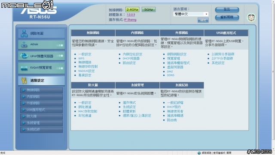Expand 防火牆 in the sidebar
The height and width of the screenshot is (155, 275).
[x=41, y=116]
